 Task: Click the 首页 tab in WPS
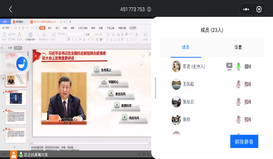(5, 22)
